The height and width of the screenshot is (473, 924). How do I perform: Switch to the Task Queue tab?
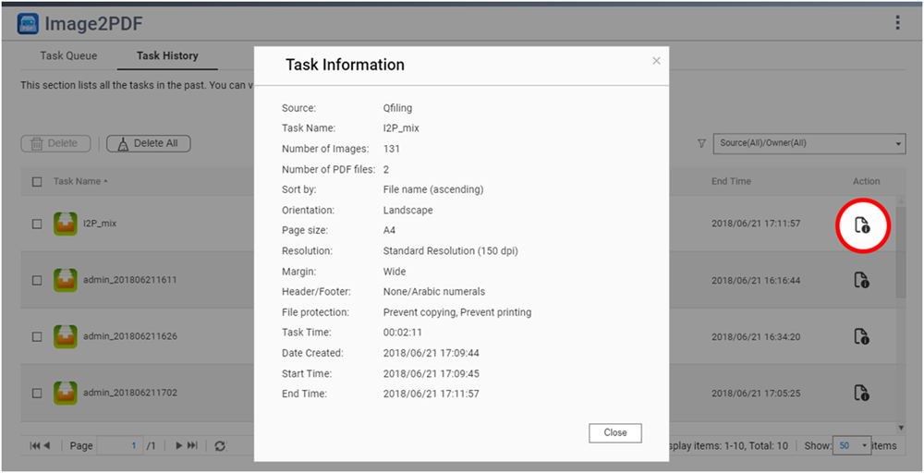pyautogui.click(x=68, y=56)
